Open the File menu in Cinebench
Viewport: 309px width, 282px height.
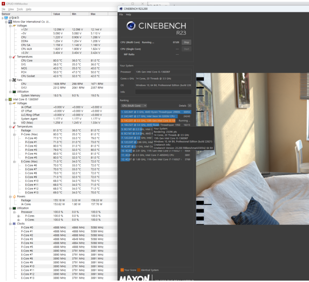click(x=121, y=15)
